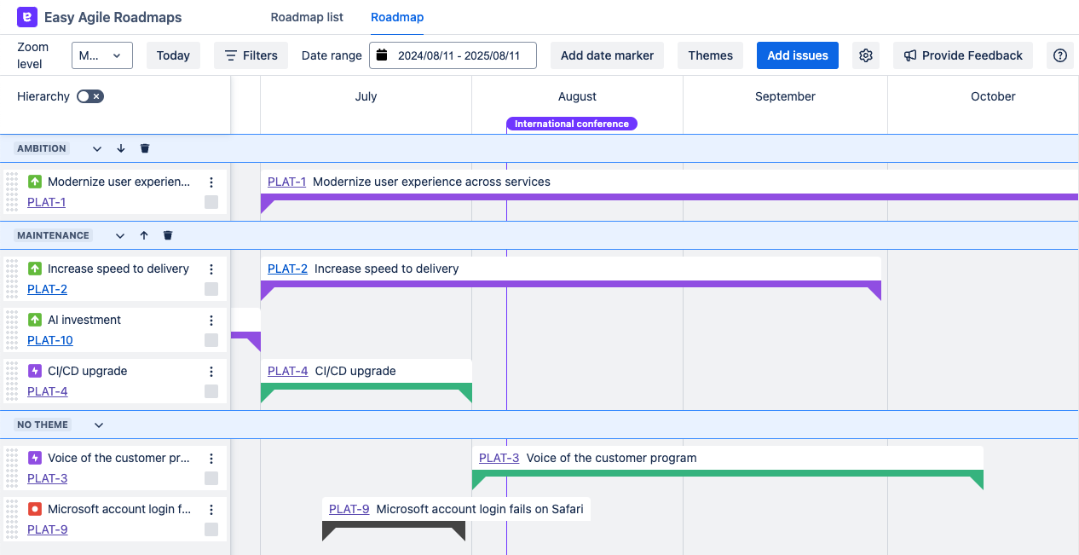Delete the Ambition theme with trash icon

coord(145,148)
